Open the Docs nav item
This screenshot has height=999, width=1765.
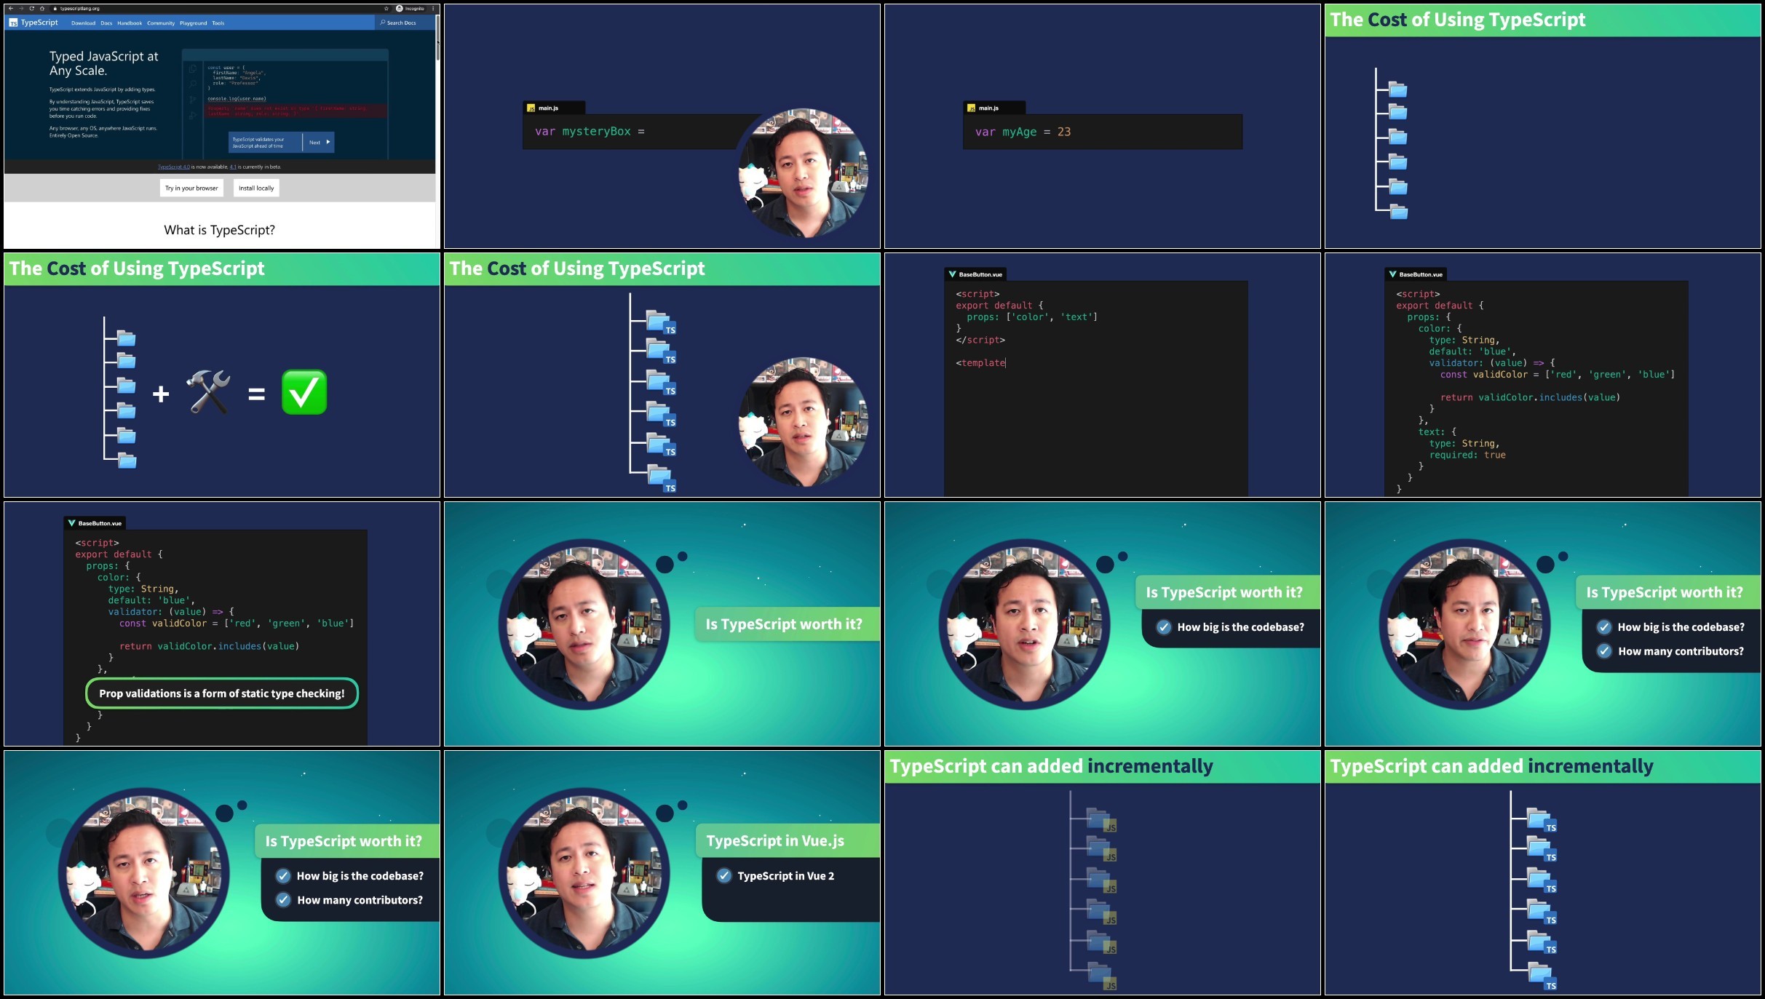pos(106,23)
